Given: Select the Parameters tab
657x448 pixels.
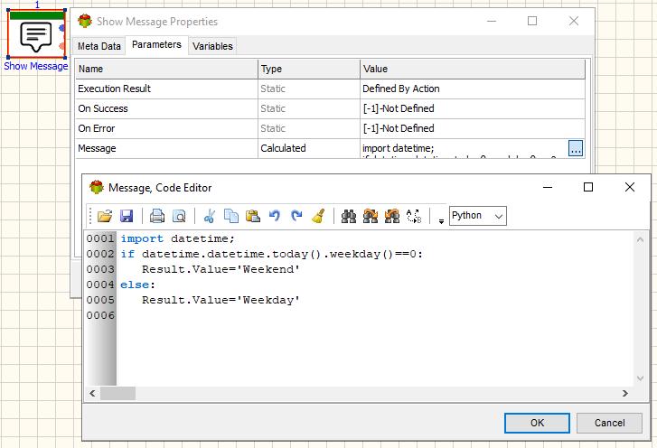Looking at the screenshot, I should (x=156, y=45).
